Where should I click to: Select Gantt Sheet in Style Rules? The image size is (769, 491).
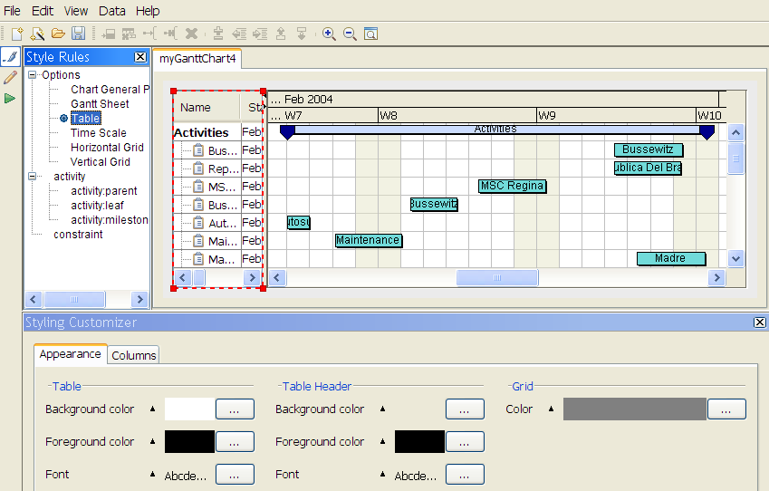(x=100, y=104)
